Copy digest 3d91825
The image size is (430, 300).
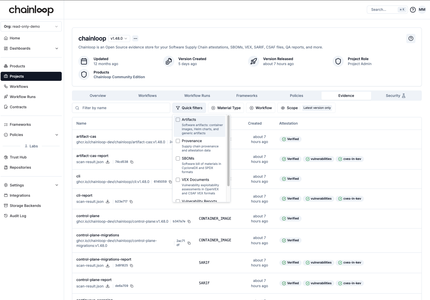pyautogui.click(x=131, y=266)
